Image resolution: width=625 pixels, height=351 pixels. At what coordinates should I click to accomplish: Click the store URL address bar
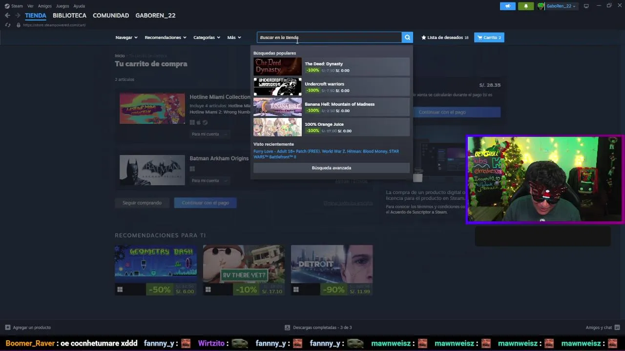point(54,25)
